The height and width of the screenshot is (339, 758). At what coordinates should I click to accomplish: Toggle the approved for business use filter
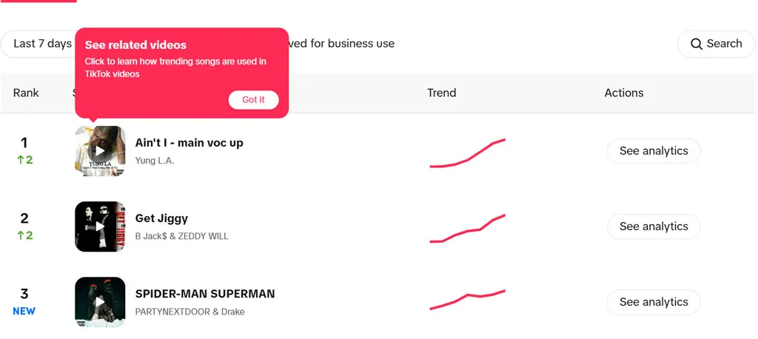tap(342, 44)
